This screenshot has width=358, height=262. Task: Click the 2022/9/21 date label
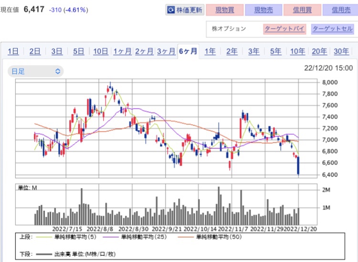tap(167, 229)
